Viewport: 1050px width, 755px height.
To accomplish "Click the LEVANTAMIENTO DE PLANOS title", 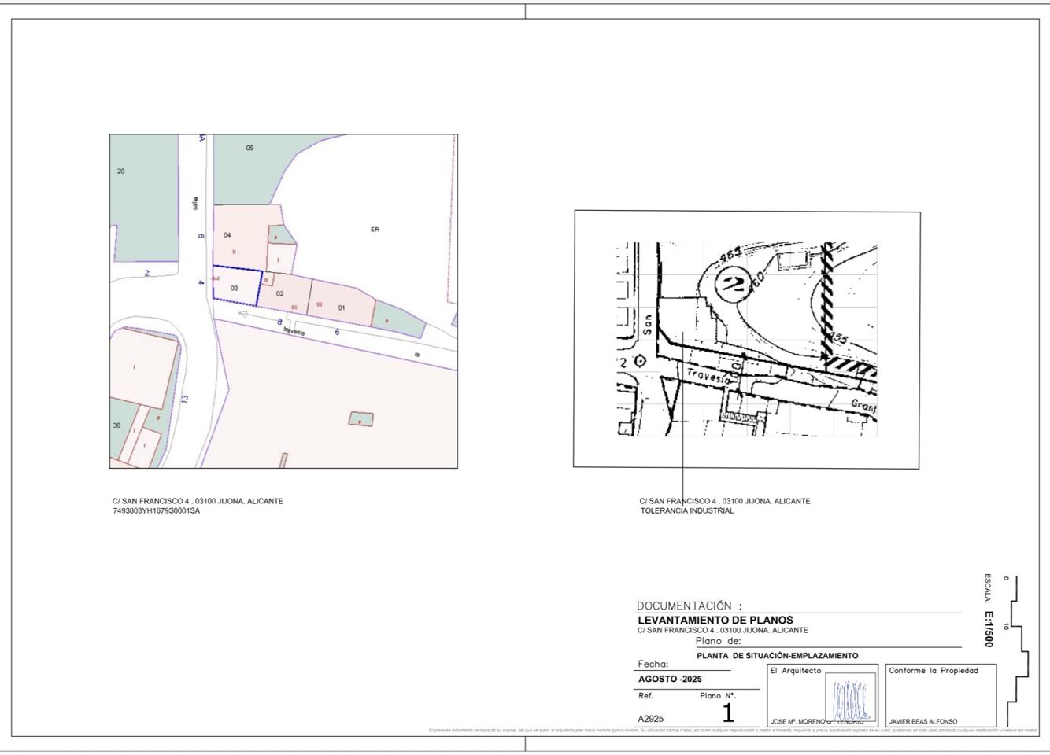I will tap(715, 621).
